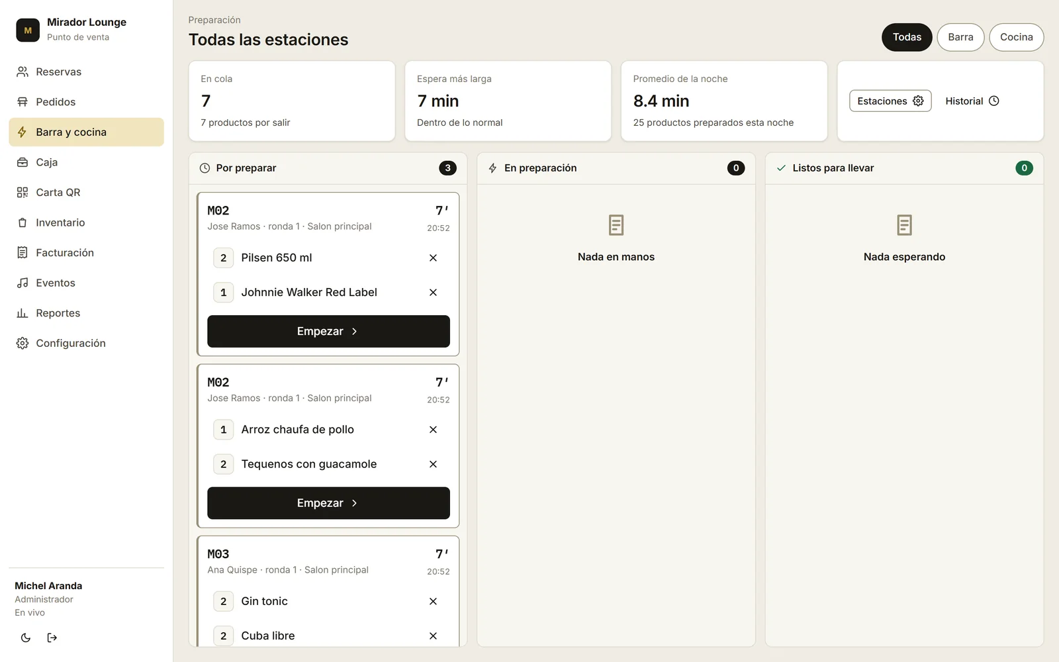Image resolution: width=1059 pixels, height=662 pixels.
Task: Click the logout icon
Action: [x=52, y=638]
